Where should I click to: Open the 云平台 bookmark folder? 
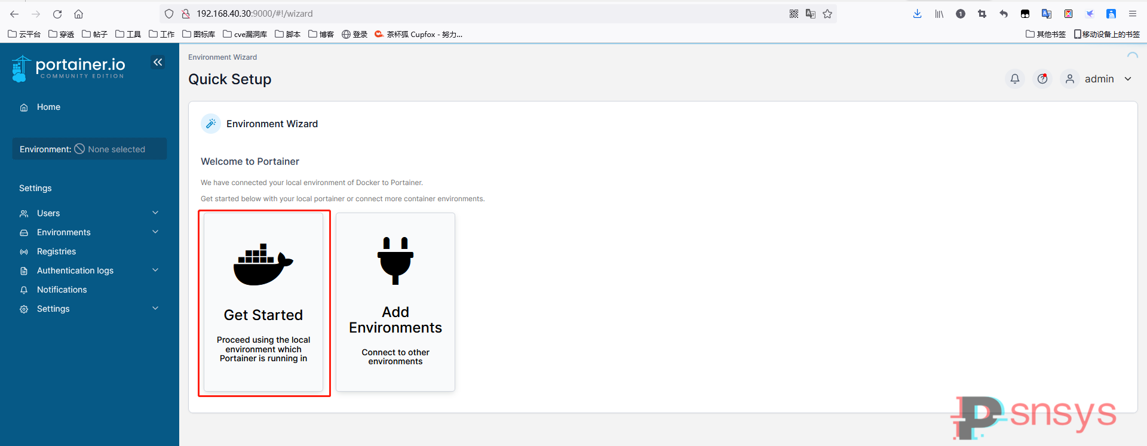click(24, 34)
